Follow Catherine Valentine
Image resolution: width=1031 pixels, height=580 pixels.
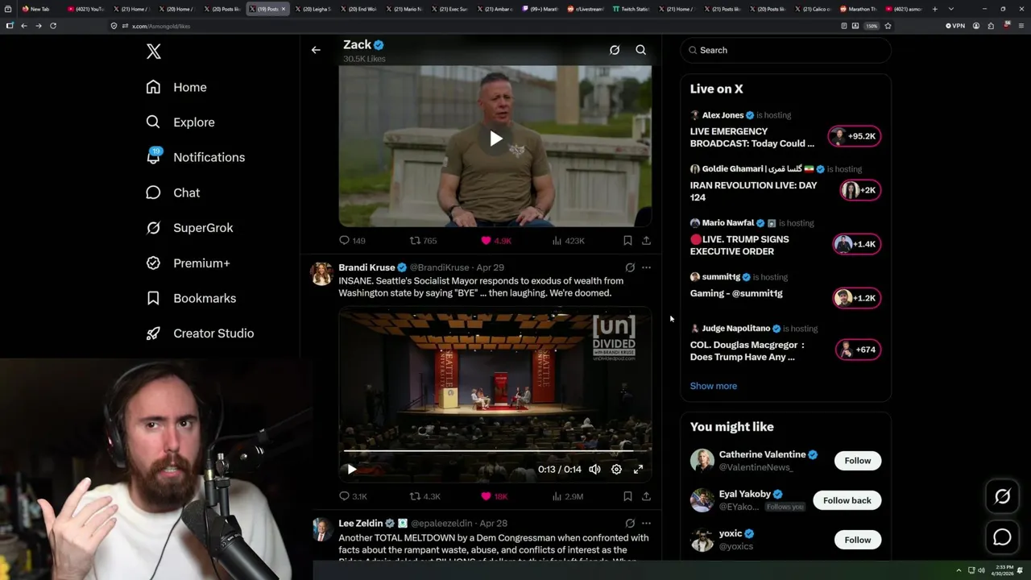857,461
